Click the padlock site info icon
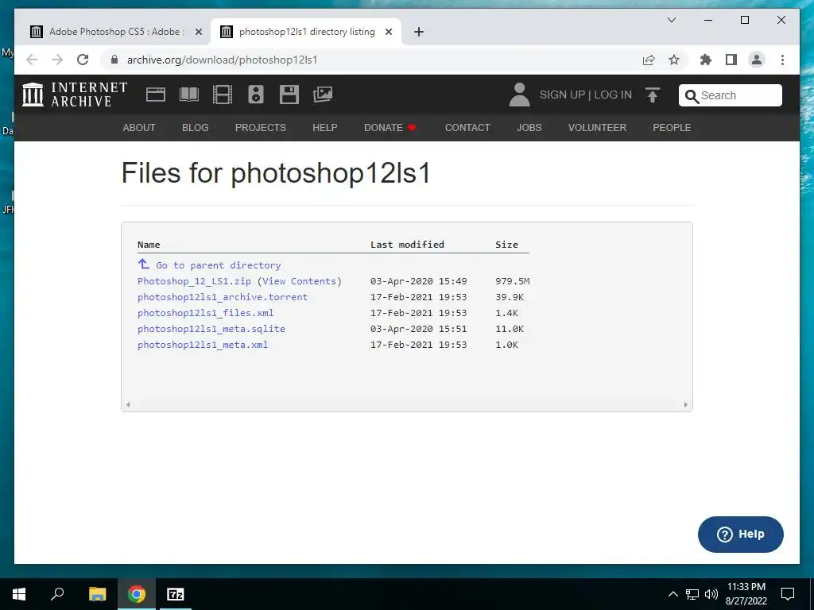Screen dimensions: 814x610 point(114,60)
